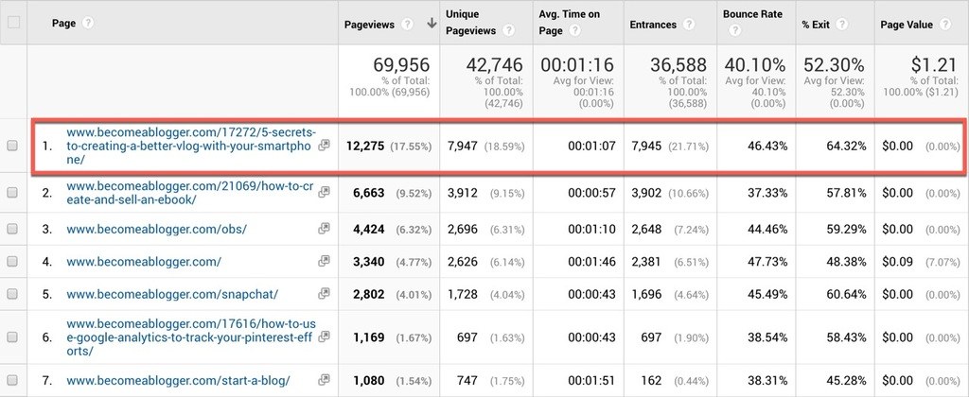The image size is (969, 397).
Task: Open /start-a-blog/ page external-link icon
Action: pos(324,380)
